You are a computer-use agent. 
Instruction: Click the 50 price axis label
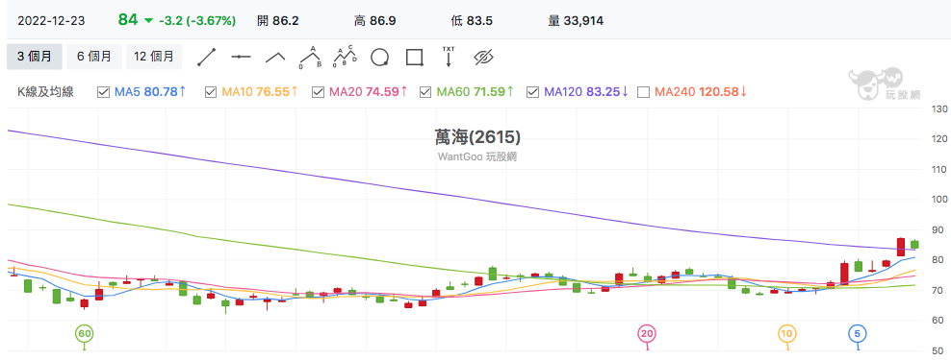point(938,351)
